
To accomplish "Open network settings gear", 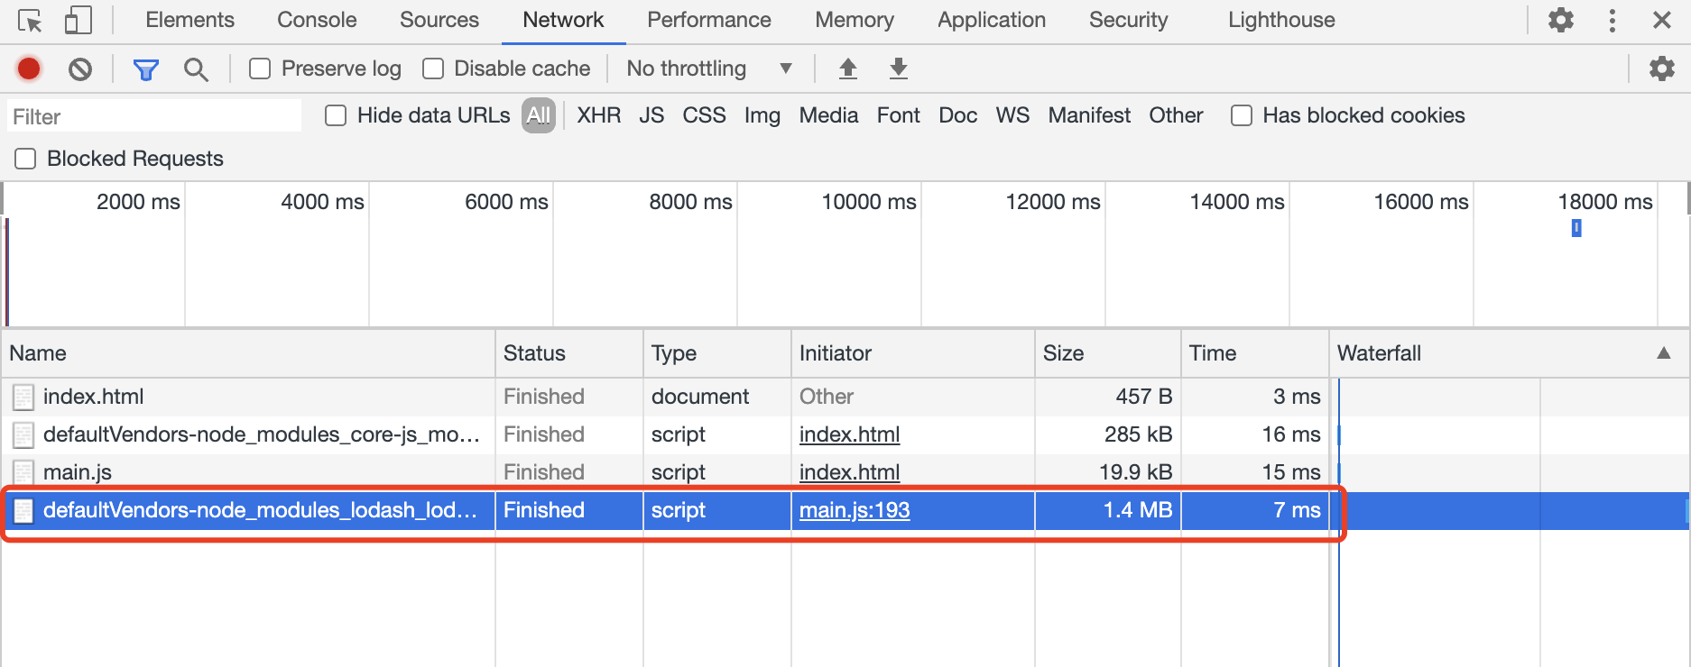I will 1661,69.
